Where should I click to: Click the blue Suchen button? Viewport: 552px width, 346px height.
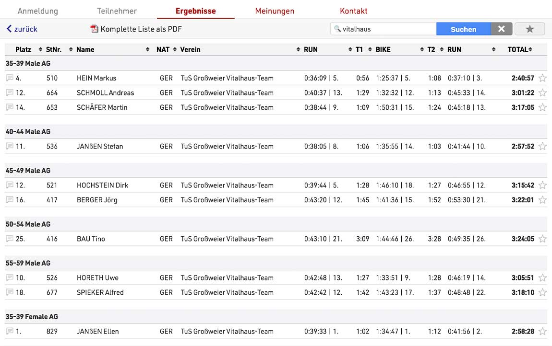point(464,29)
